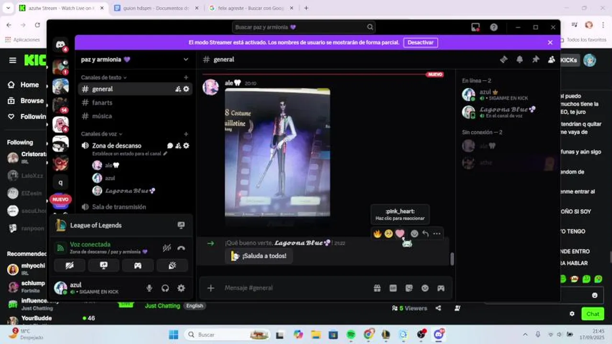Open apps gamepad icon in message bar
The image size is (612, 344).
tap(441, 288)
